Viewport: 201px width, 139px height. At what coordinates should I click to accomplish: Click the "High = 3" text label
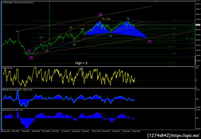(x=81, y=63)
